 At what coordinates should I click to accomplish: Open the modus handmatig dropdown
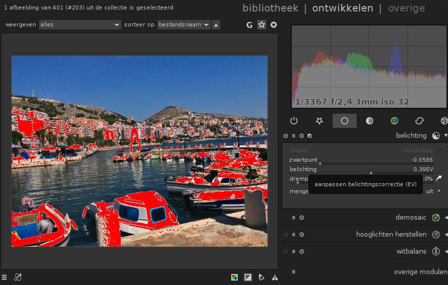365,150
